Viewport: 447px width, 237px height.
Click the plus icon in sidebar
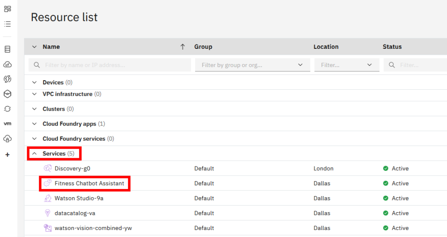[x=8, y=155]
